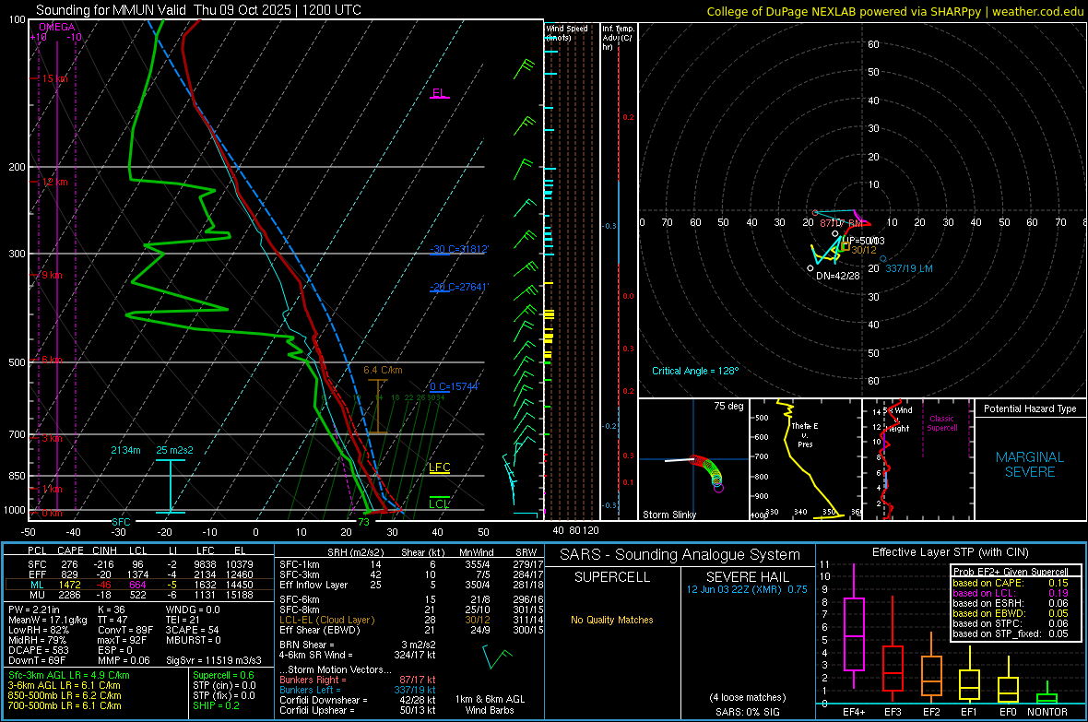Click the 2134m effective inflow height label
Viewport: 1088px width, 722px height.
[x=125, y=450]
